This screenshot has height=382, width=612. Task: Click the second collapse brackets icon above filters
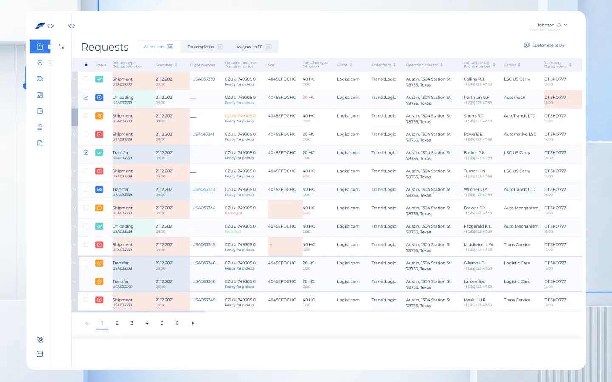(72, 26)
